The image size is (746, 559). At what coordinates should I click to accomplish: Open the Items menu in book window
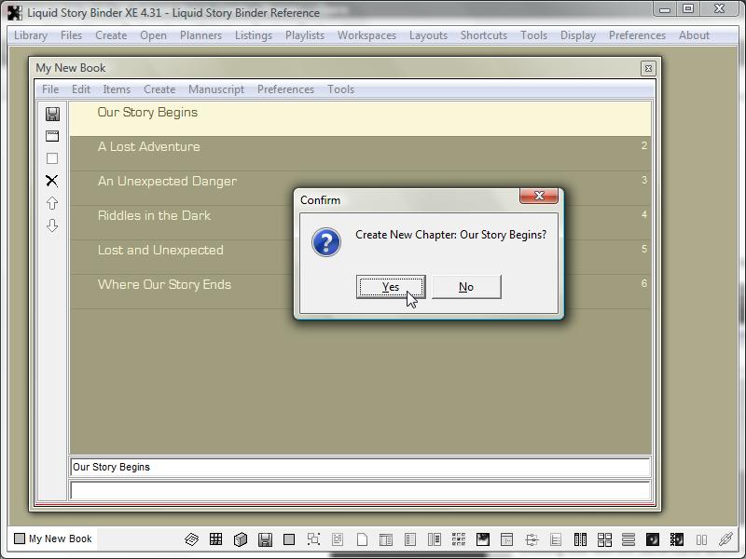(117, 89)
